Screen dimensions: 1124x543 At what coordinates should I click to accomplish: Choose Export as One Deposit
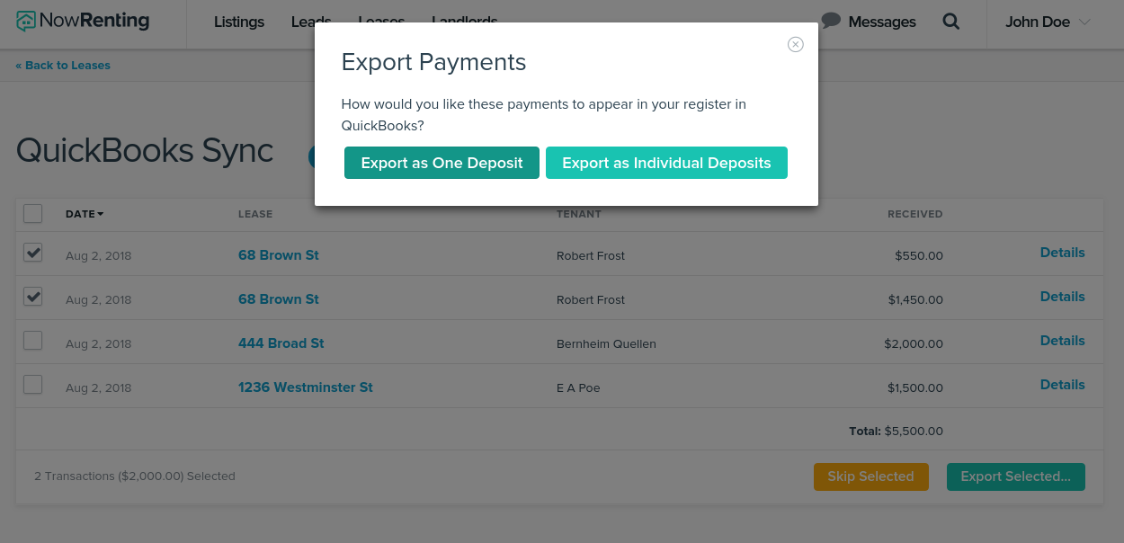pyautogui.click(x=442, y=163)
